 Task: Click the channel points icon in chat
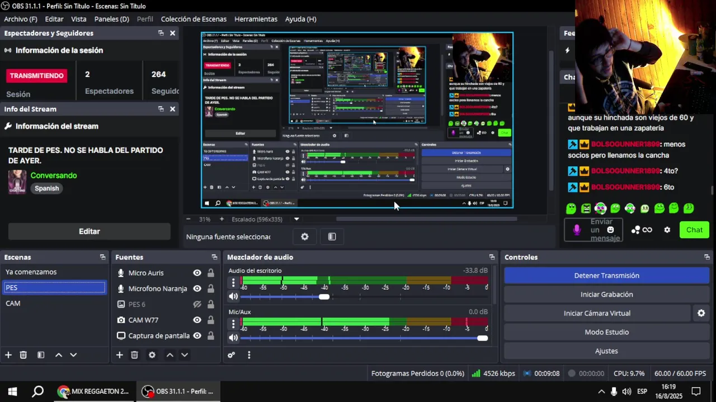pos(635,230)
